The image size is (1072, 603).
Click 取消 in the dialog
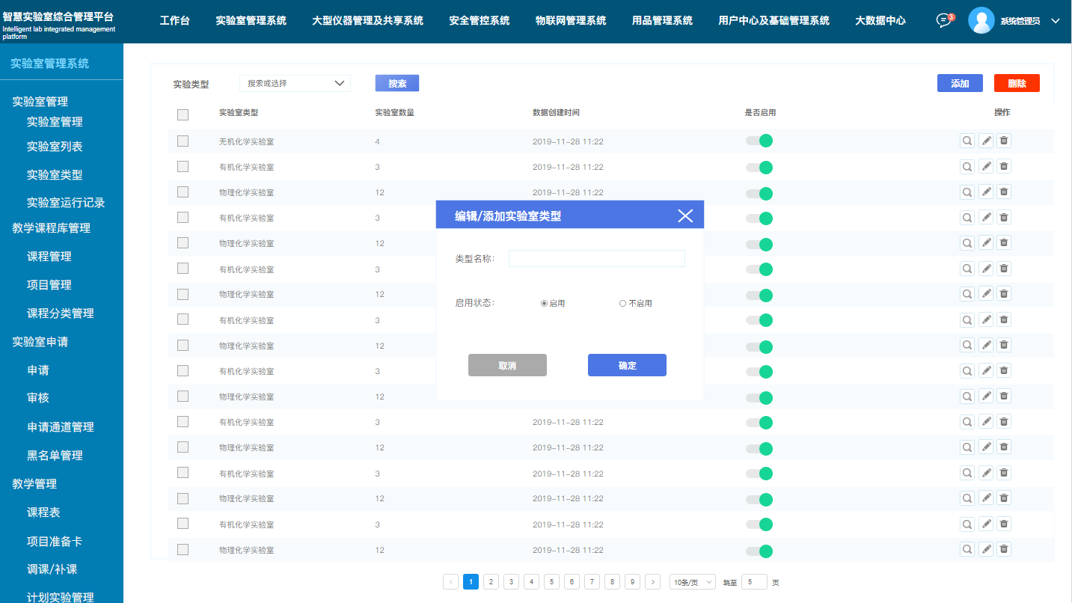pyautogui.click(x=507, y=365)
